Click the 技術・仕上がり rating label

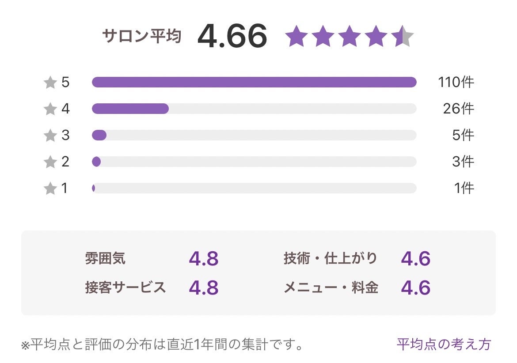pos(331,258)
